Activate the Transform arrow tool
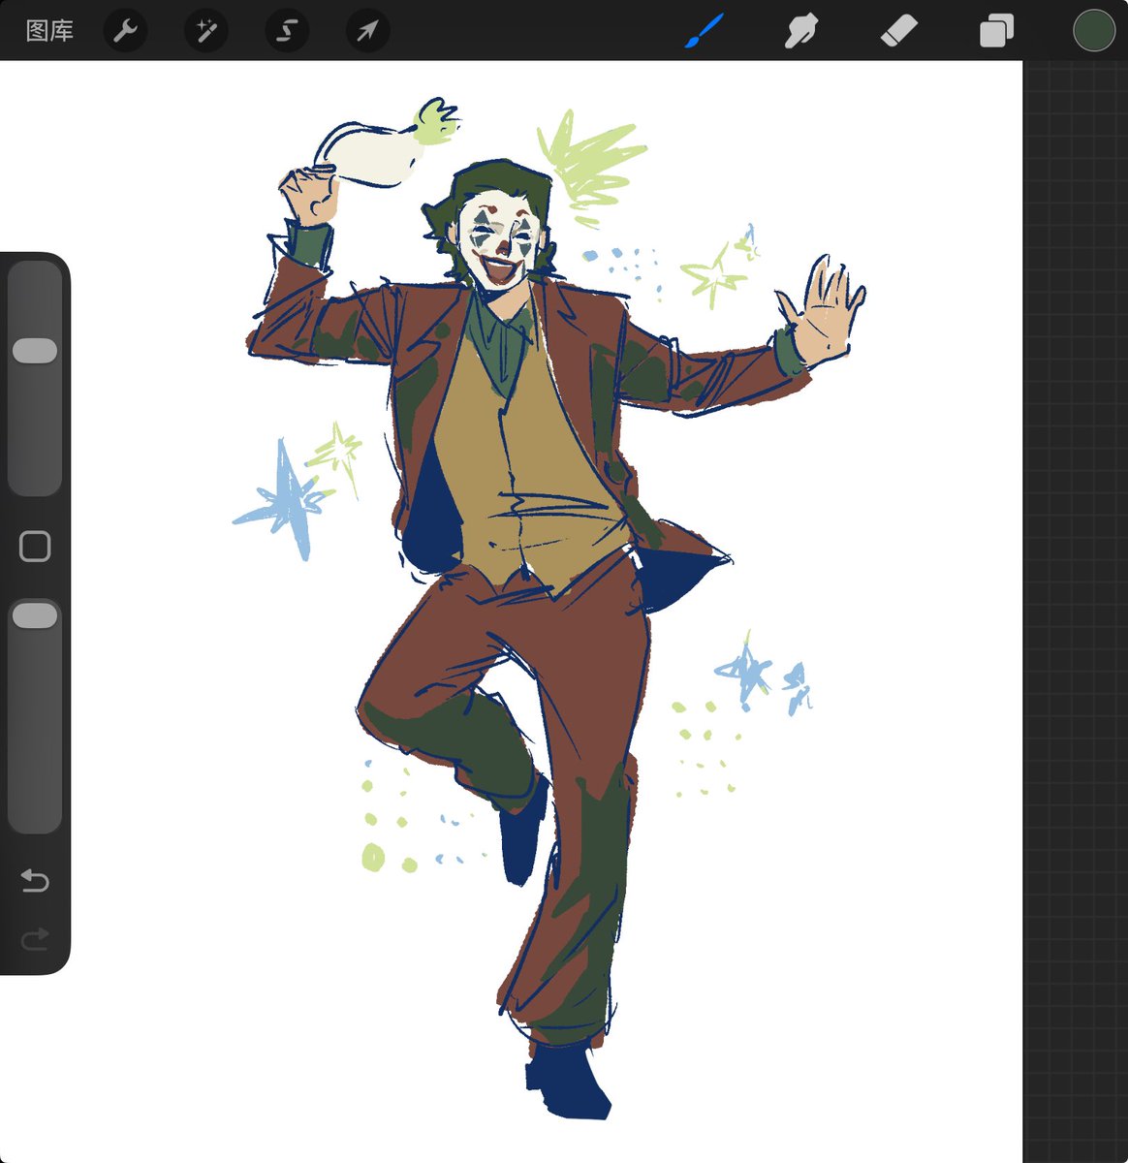This screenshot has width=1128, height=1163. [367, 31]
